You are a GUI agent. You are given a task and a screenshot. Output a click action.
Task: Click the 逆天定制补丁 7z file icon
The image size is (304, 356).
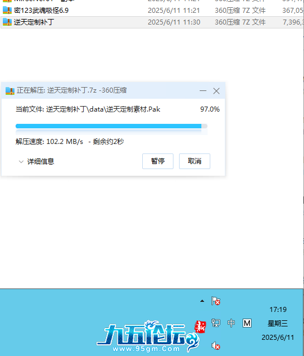7,22
